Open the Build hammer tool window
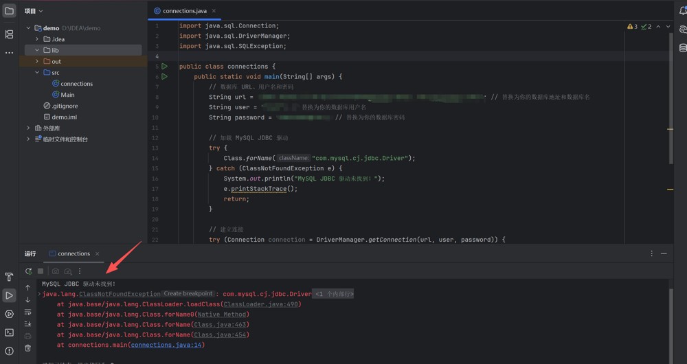The height and width of the screenshot is (364, 687). [x=9, y=277]
